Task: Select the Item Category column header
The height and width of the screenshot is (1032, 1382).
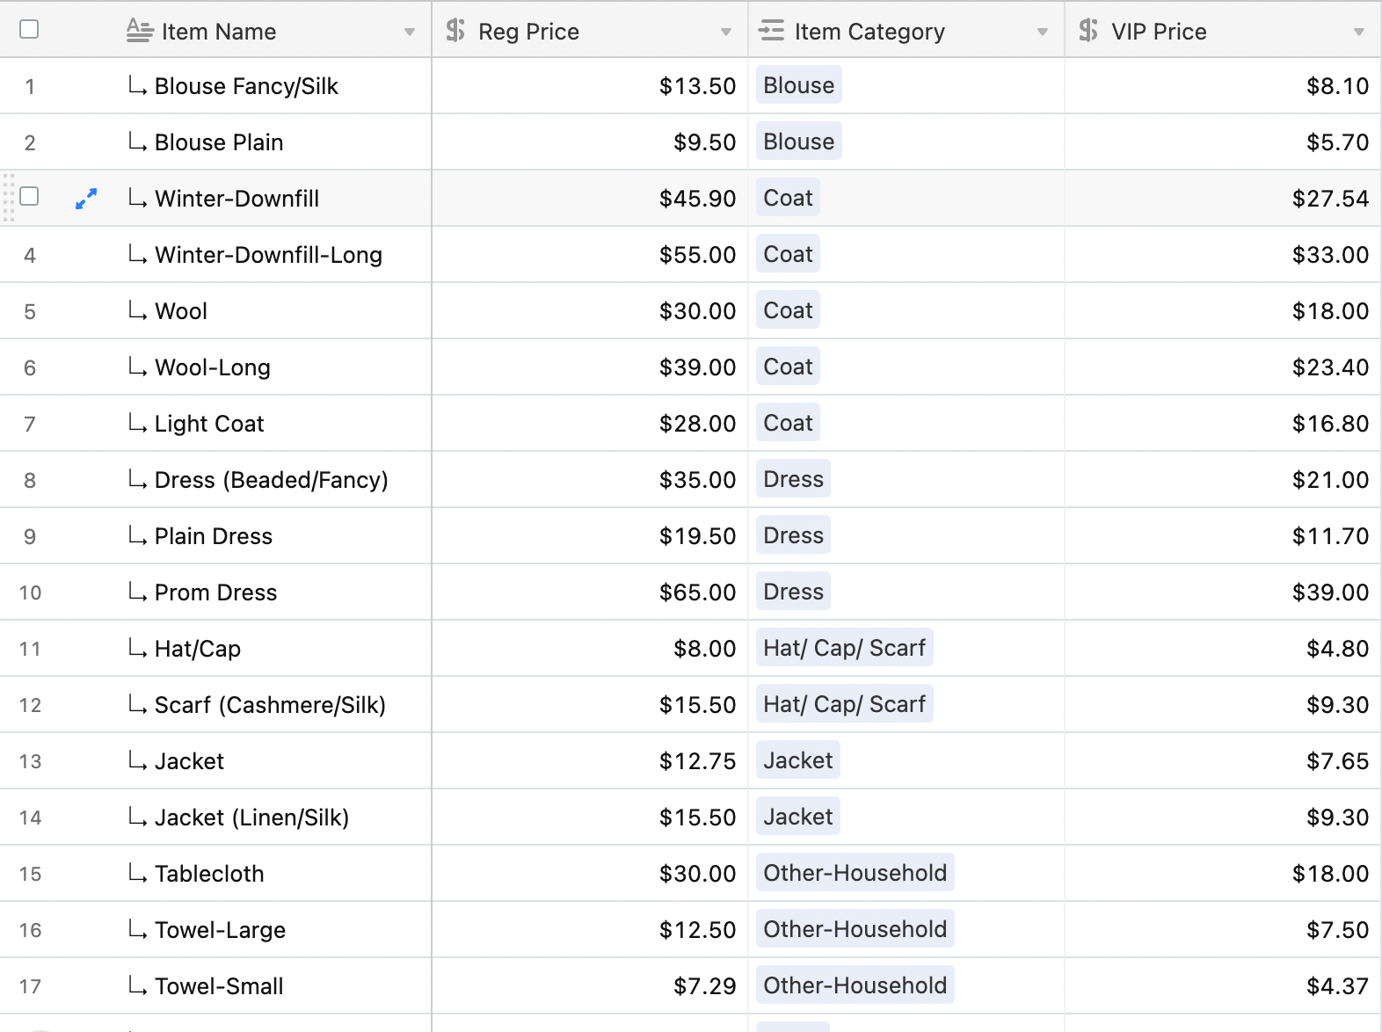Action: tap(906, 30)
